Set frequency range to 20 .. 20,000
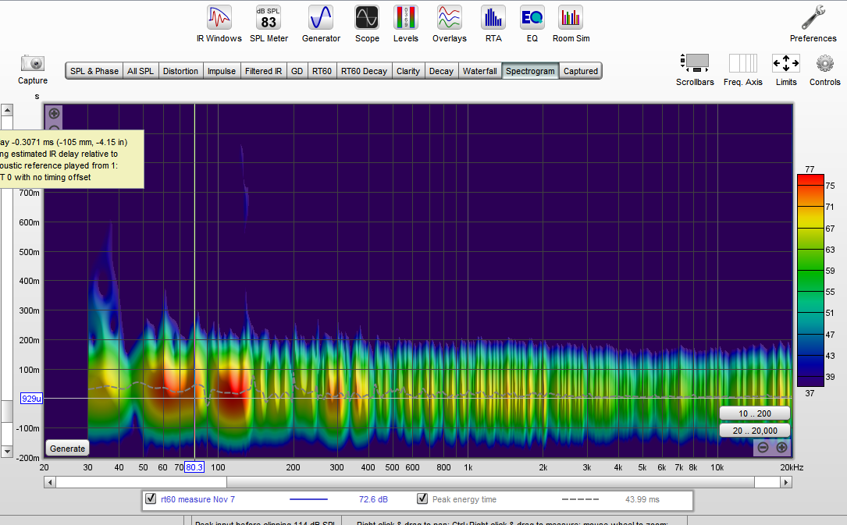 754,431
